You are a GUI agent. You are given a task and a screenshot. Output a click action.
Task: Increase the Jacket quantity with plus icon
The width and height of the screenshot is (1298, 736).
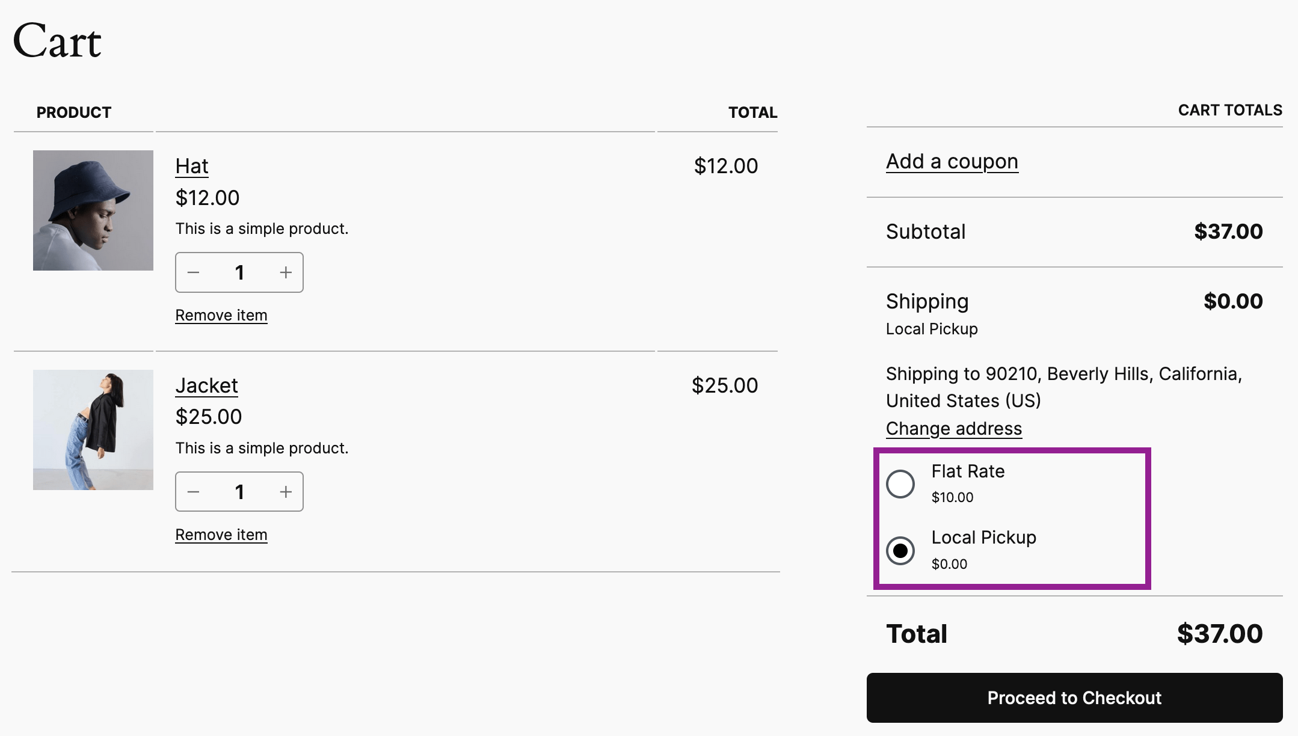(x=285, y=491)
